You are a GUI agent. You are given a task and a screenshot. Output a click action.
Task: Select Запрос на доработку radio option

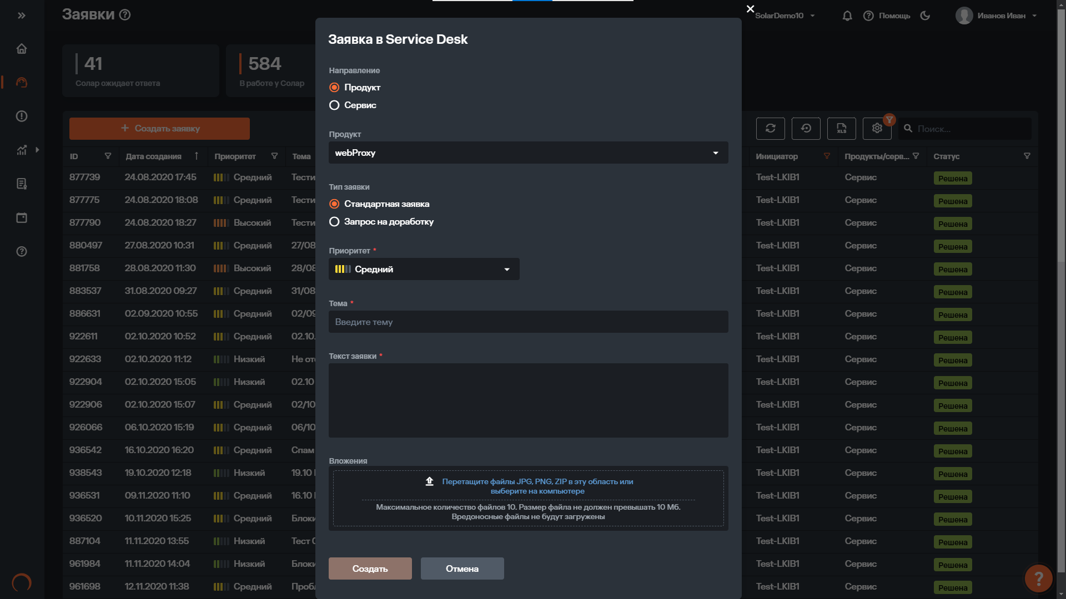[x=334, y=222]
